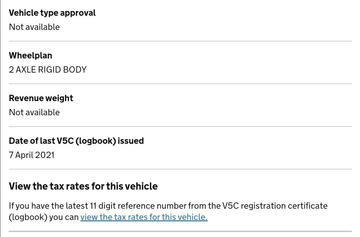Click the divider line below Vehicle type approval
The height and width of the screenshot is (237, 360).
(x=180, y=41)
